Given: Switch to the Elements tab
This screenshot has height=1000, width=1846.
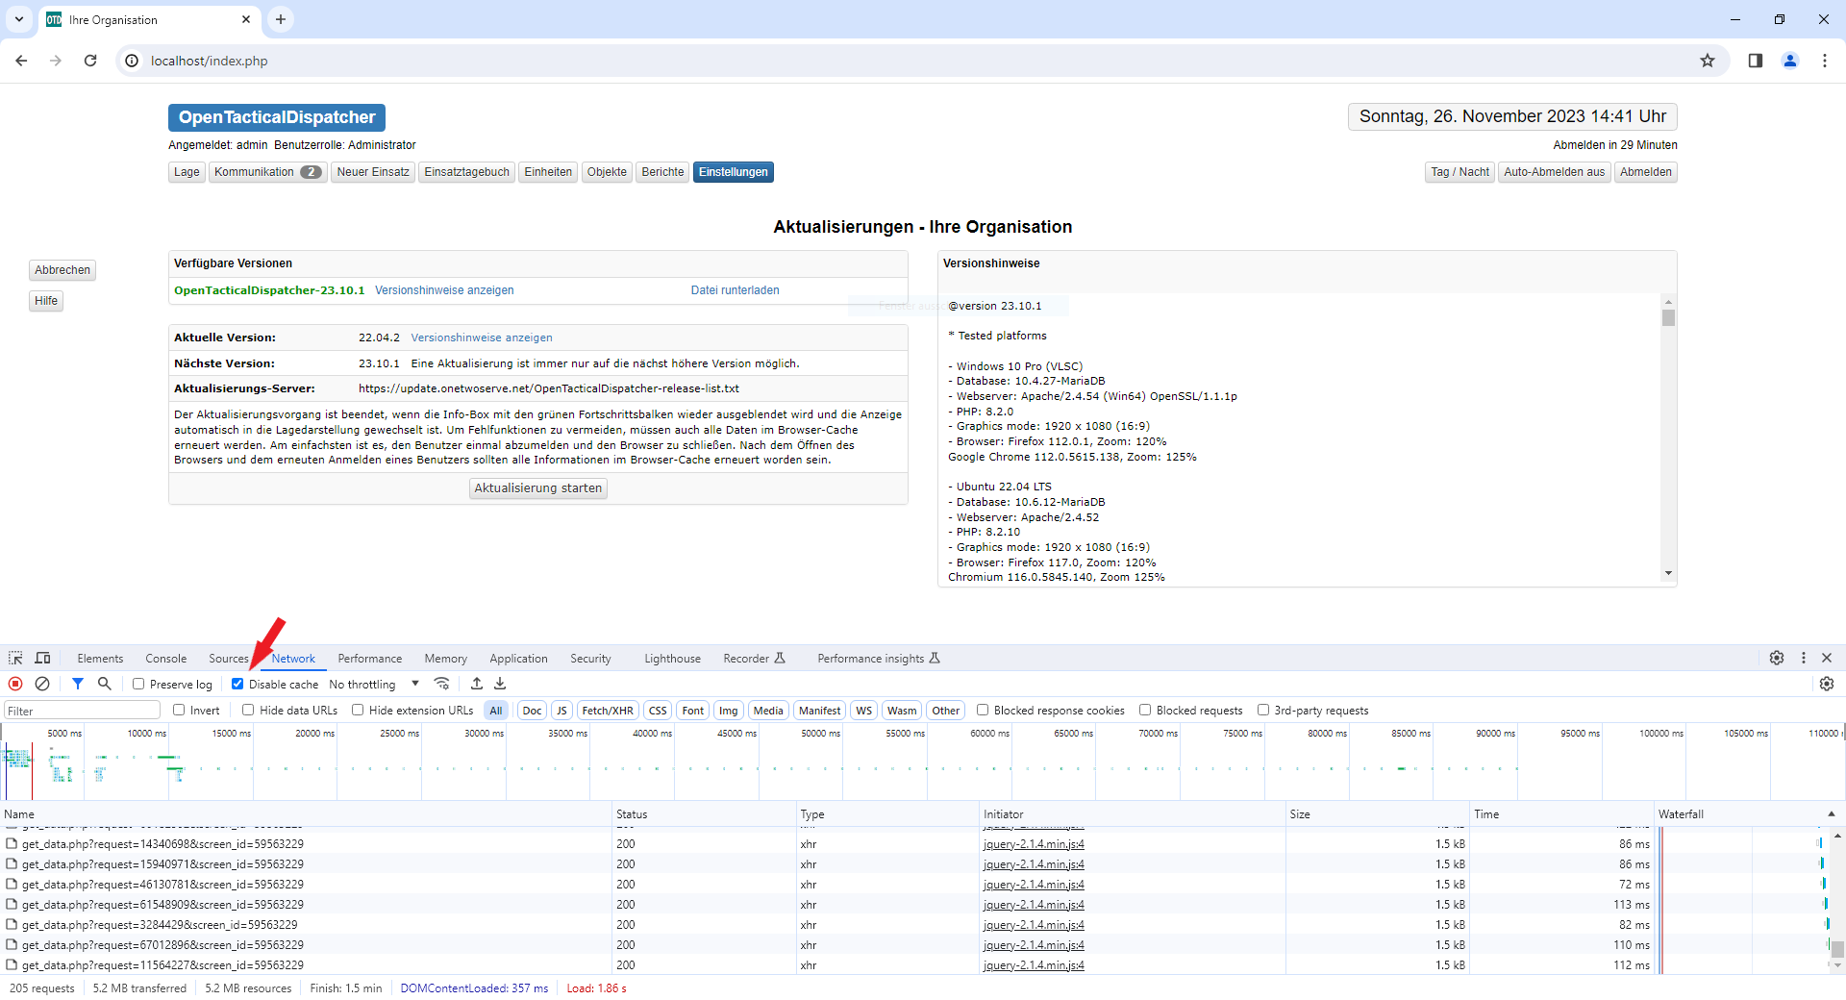Looking at the screenshot, I should pyautogui.click(x=100, y=659).
